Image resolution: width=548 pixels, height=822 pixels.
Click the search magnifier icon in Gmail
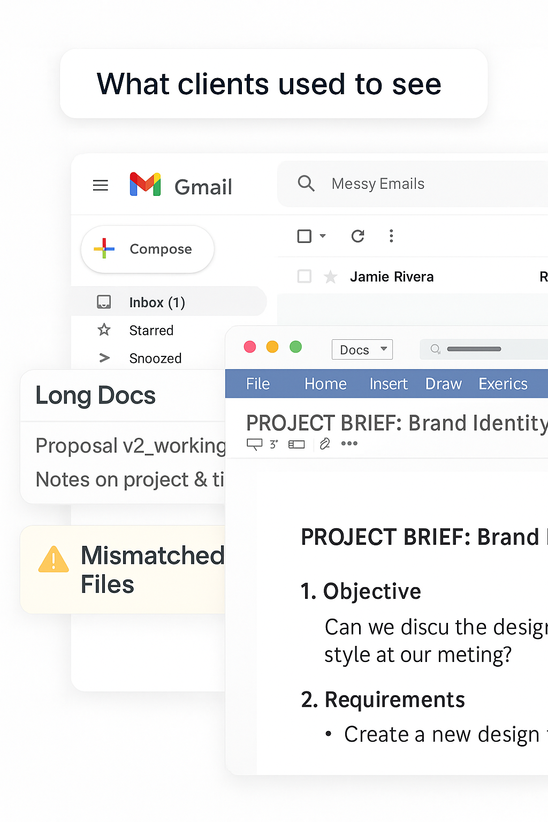(x=306, y=183)
